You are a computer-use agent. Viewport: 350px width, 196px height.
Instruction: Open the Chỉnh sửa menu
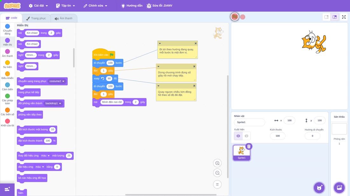tap(95, 6)
